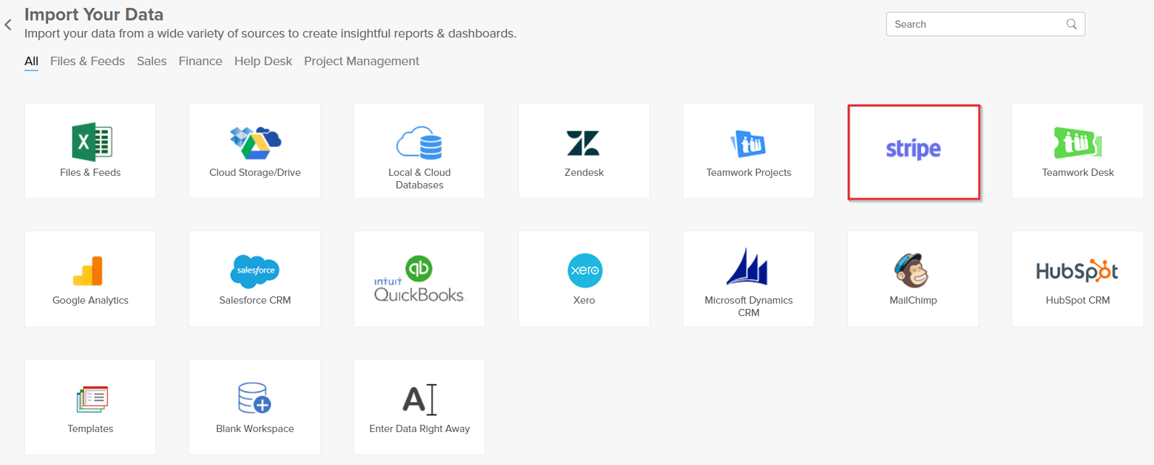Click the Files & Feeds tile label
Viewport: 1154px width, 465px height.
point(90,173)
